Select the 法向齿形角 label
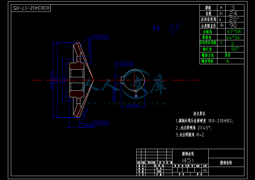255x180 pixels. (x=209, y=19)
